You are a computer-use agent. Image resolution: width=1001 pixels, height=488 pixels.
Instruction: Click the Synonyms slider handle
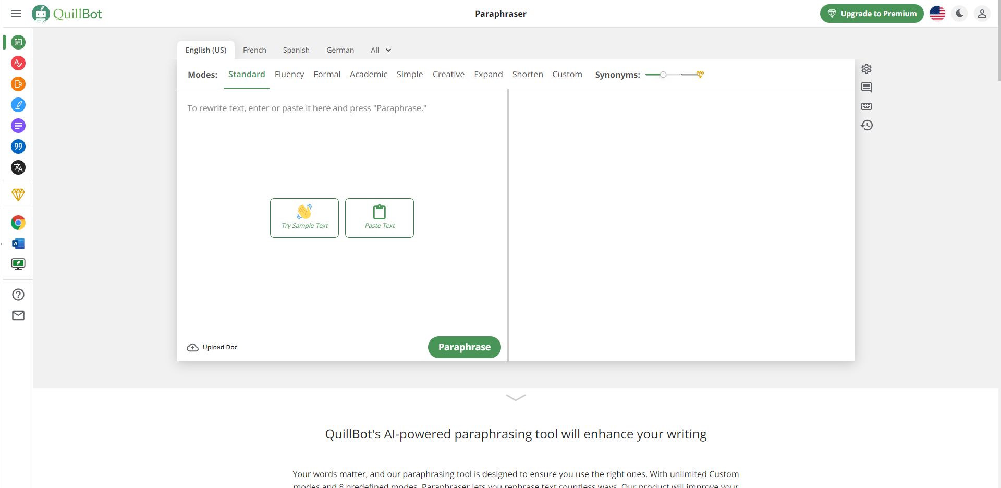point(663,75)
